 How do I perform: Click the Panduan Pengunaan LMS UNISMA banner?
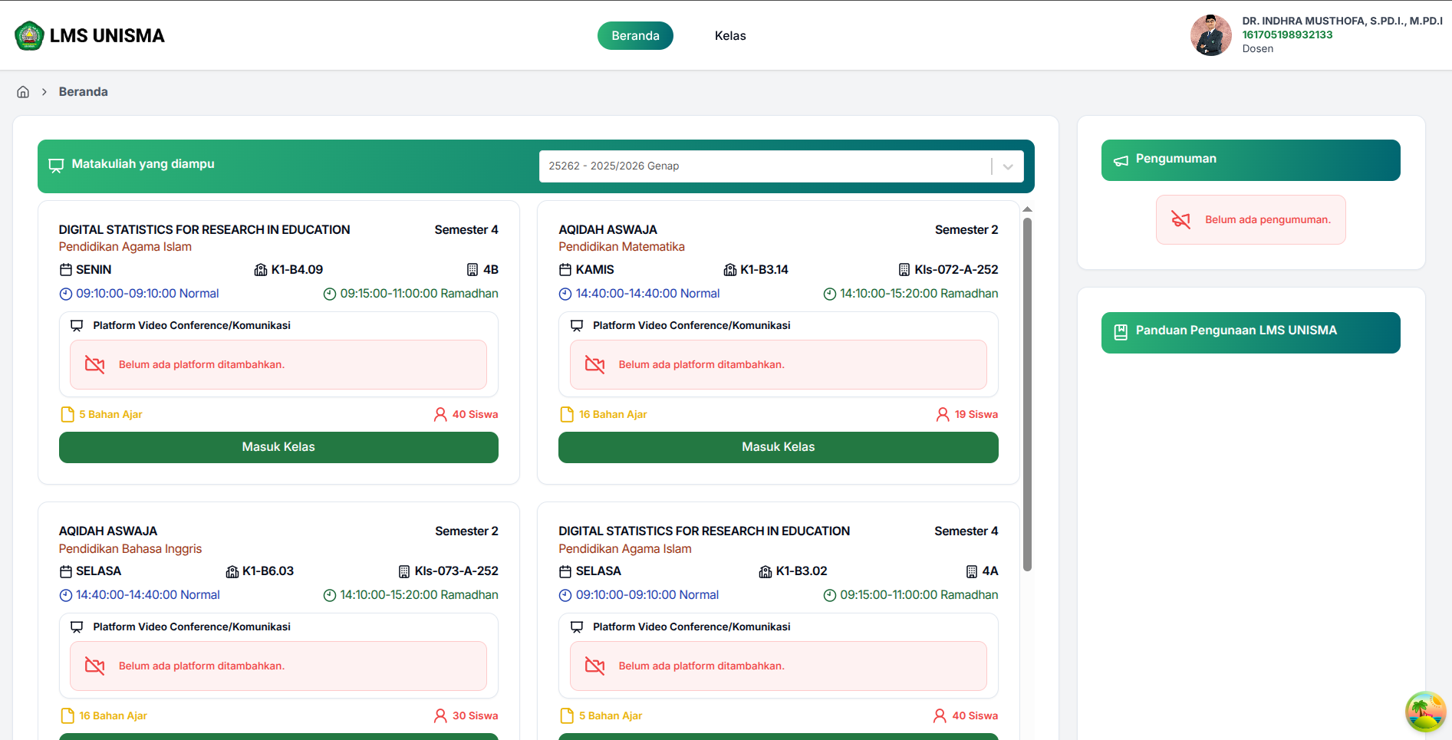[1250, 332]
